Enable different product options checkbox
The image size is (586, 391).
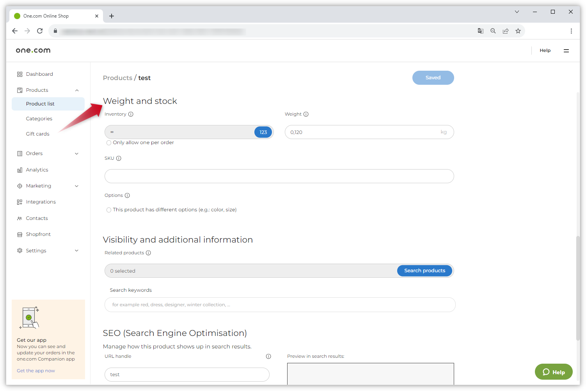tap(109, 210)
